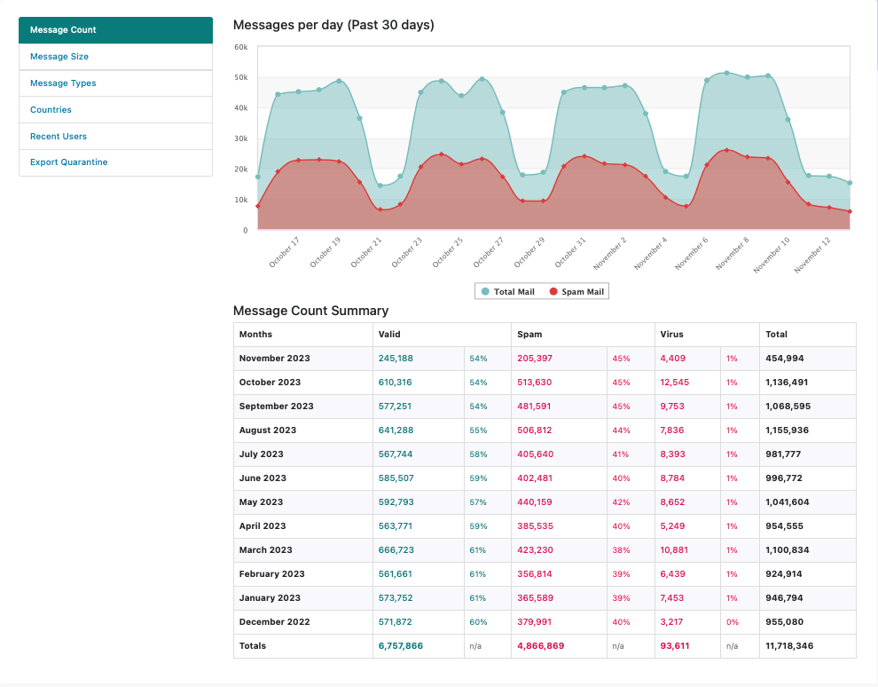Open the Message Size report
Screen dimensions: 878x687
coord(115,57)
